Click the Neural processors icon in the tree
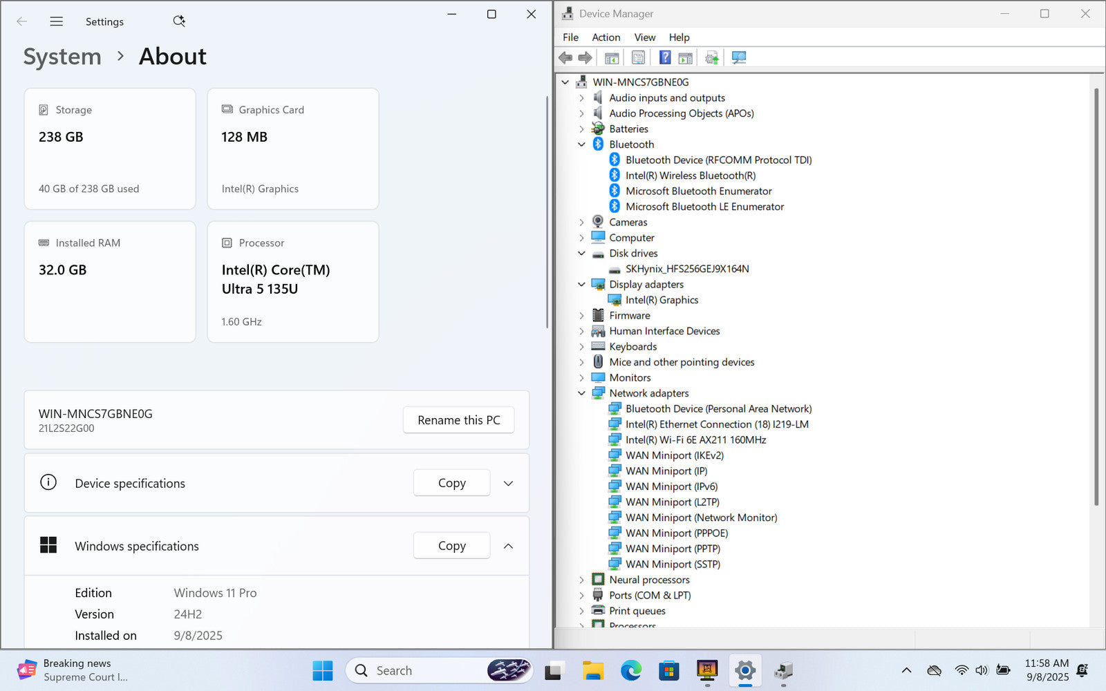The width and height of the screenshot is (1106, 691). pyautogui.click(x=598, y=580)
